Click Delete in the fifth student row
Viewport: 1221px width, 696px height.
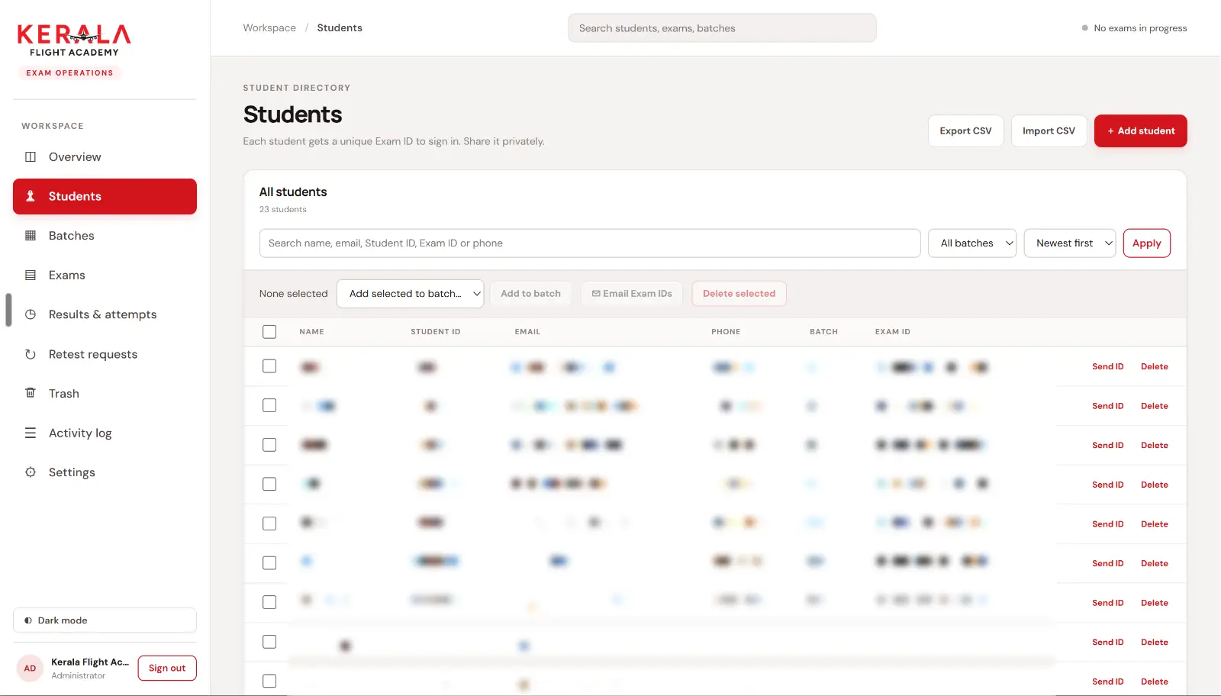tap(1154, 524)
